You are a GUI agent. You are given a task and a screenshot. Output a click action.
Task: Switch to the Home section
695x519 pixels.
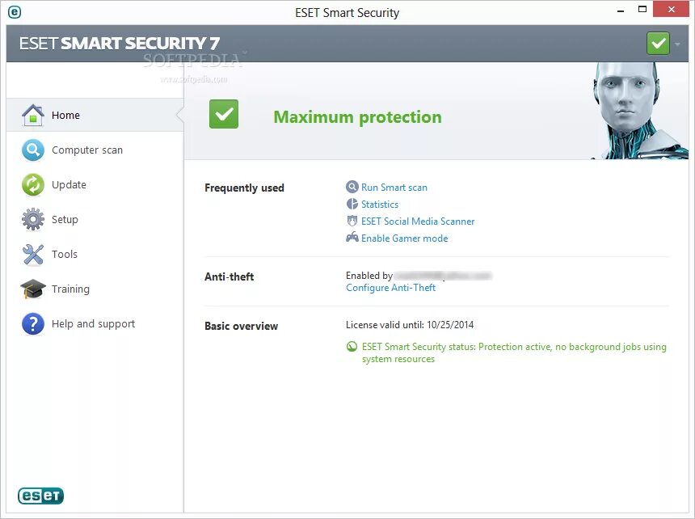point(65,115)
